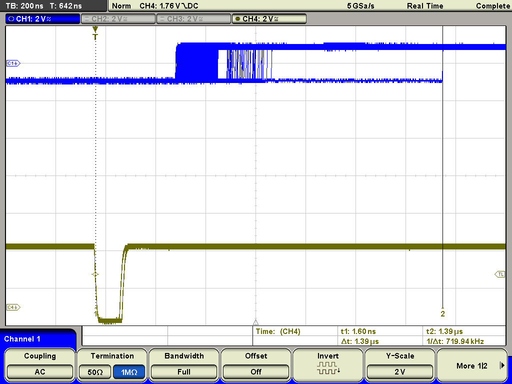Click the T: 642 ns trigger readout

coord(65,6)
